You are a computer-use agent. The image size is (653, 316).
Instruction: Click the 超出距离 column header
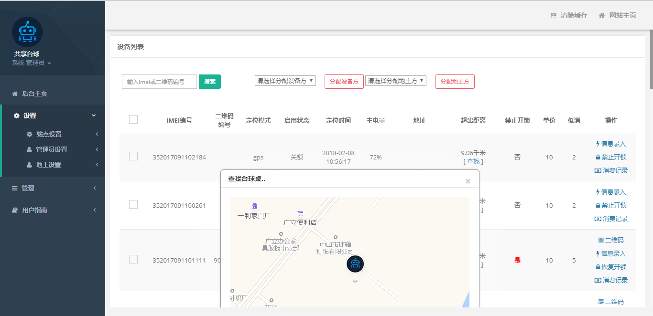tap(473, 120)
